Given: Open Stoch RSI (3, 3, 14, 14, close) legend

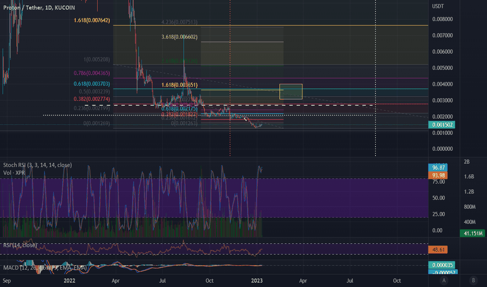Looking at the screenshot, I should pos(37,165).
